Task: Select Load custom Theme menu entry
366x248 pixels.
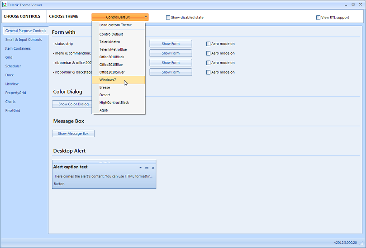Action: (x=119, y=25)
